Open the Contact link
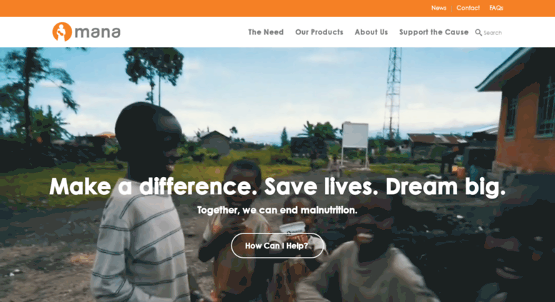This screenshot has height=302, width=555. coord(468,8)
